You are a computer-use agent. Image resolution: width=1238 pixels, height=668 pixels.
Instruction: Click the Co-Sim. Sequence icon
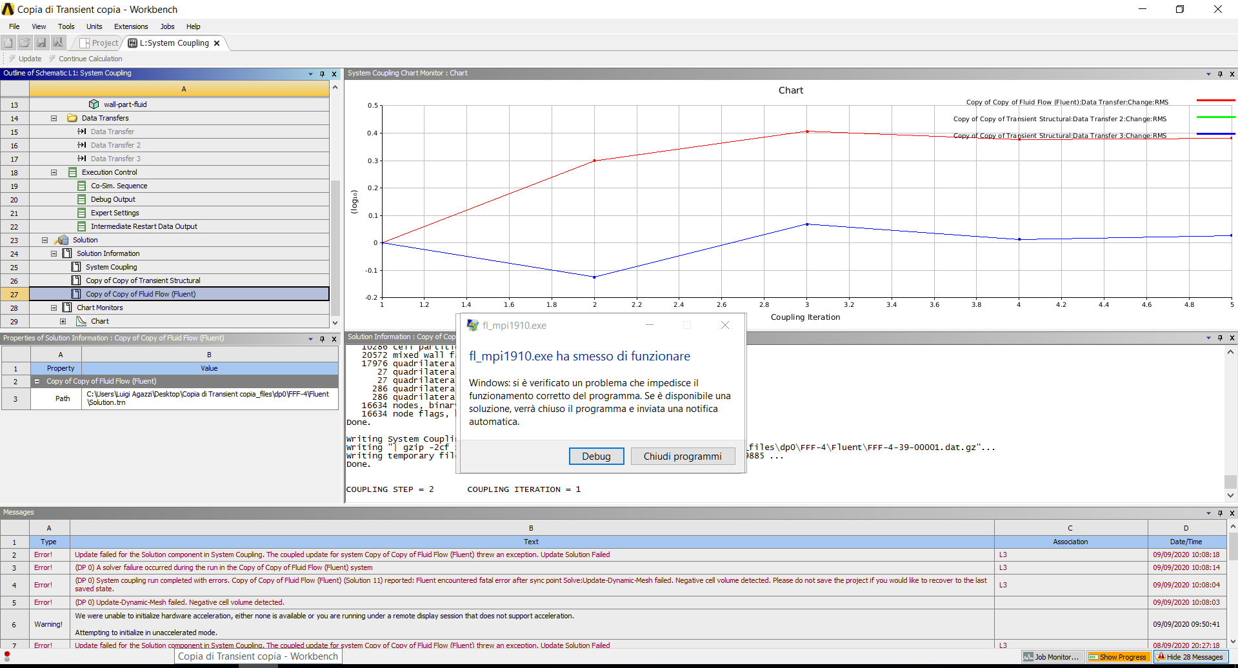click(x=81, y=186)
